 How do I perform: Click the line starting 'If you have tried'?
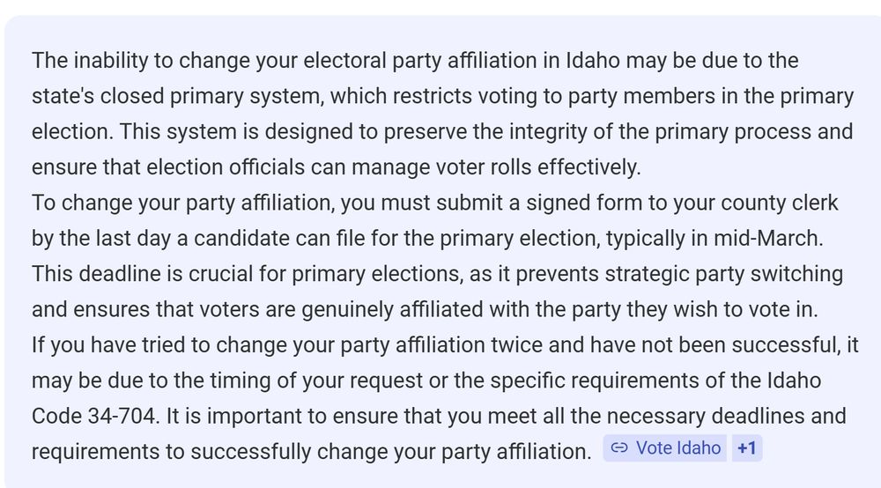click(445, 345)
